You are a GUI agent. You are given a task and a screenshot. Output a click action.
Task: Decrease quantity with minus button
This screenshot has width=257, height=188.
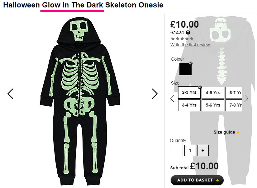click(177, 150)
